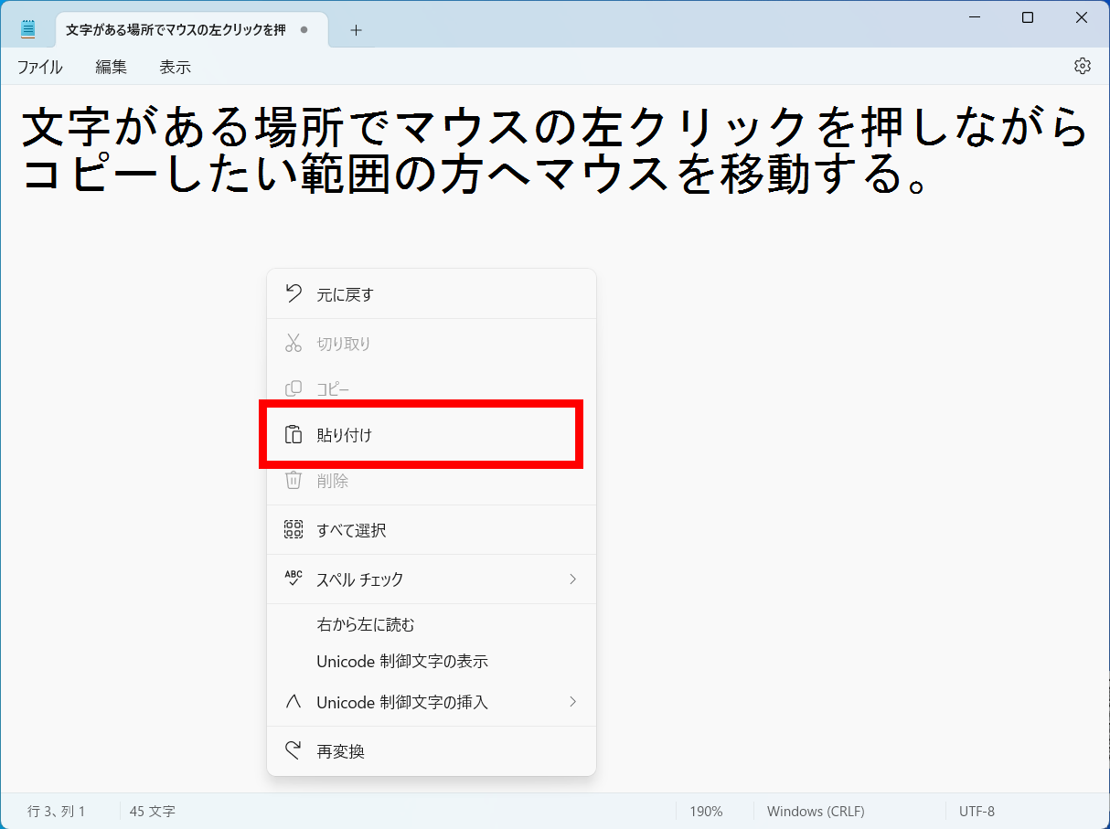Click the scissors icon for 切り取り

pos(293,343)
